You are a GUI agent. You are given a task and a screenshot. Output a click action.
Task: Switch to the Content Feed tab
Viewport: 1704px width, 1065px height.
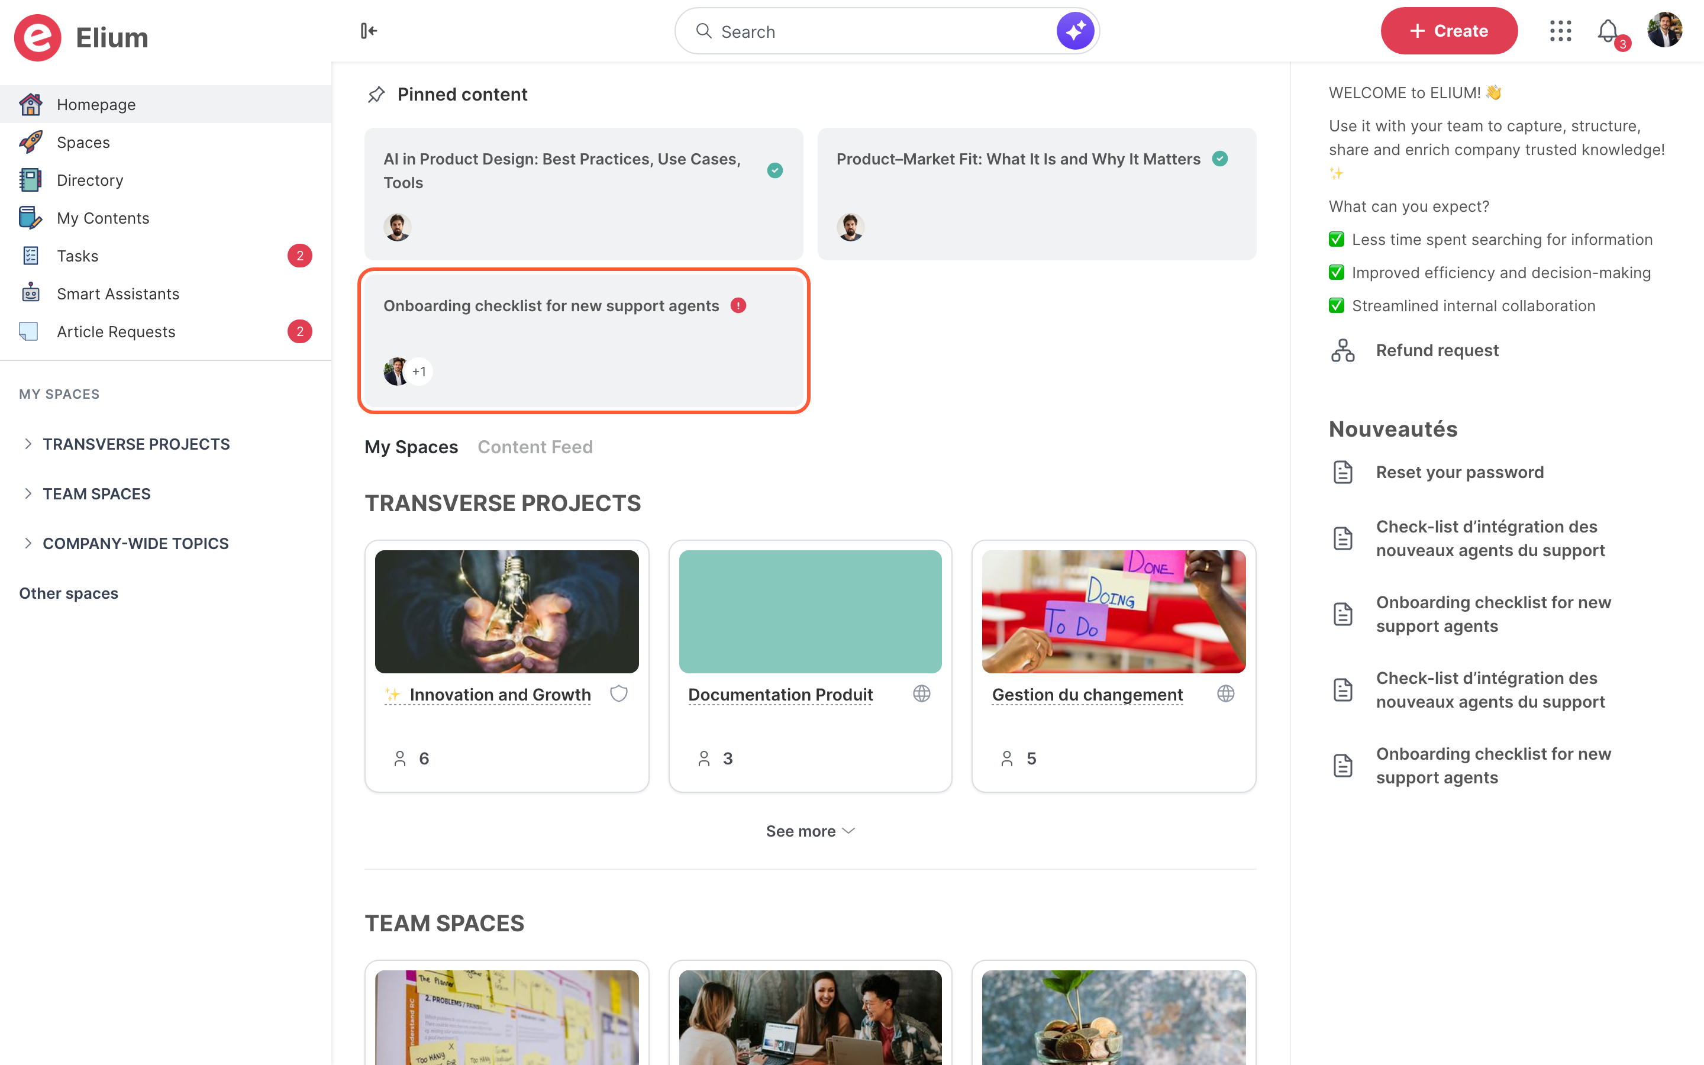(535, 447)
